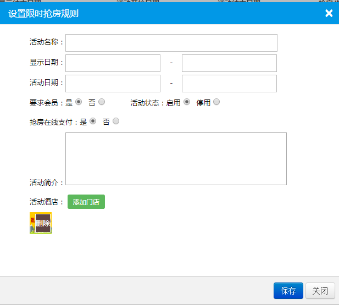Click inside the 活动简介 text area
The image size is (339, 305).
click(176, 159)
